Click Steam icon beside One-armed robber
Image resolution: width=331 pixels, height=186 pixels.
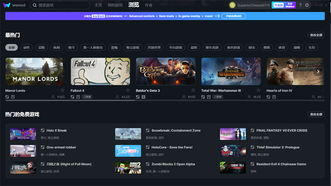[43, 147]
